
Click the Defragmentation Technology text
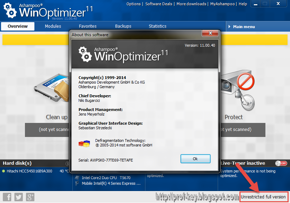(x=120, y=140)
